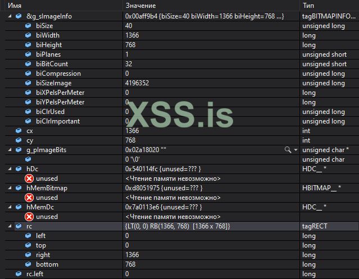
Task: Click the variable icon beside g_pImageBits
Action: (x=19, y=149)
